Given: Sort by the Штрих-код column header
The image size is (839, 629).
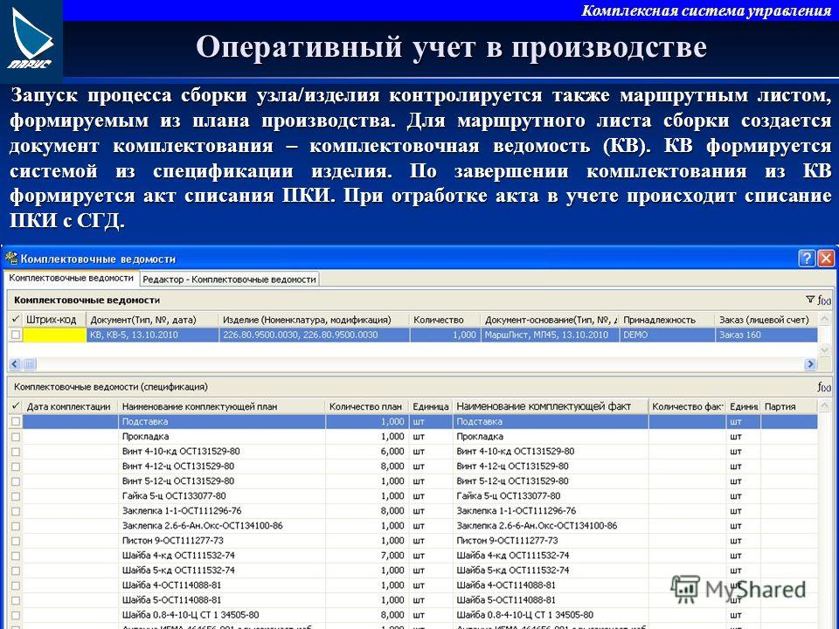Looking at the screenshot, I should coord(53,320).
